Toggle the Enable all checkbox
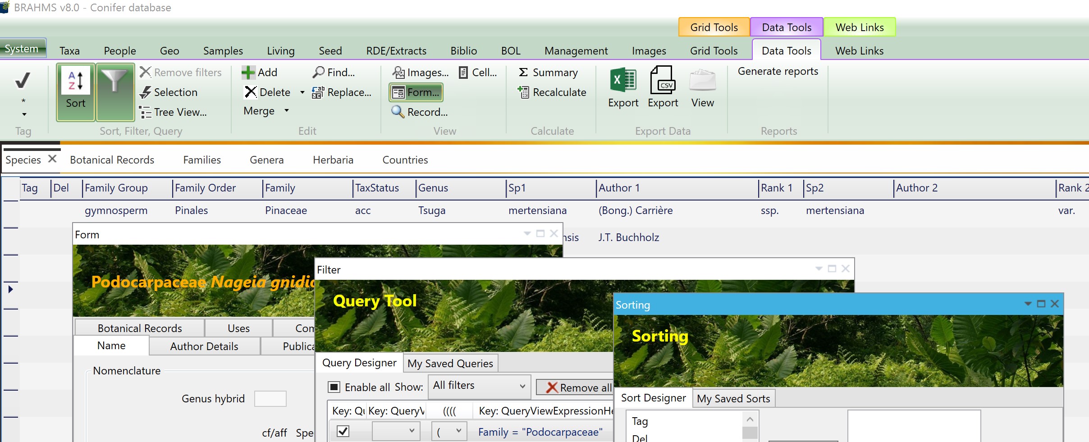The height and width of the screenshot is (442, 1089). click(x=334, y=387)
